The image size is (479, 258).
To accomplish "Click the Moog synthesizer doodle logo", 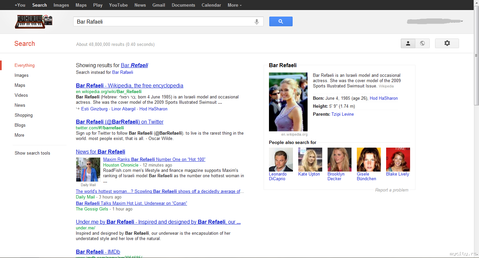I will (x=34, y=22).
